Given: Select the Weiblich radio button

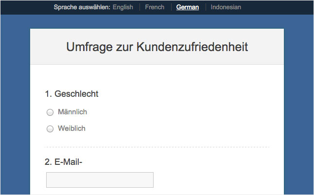Looking at the screenshot, I should click(x=50, y=129).
